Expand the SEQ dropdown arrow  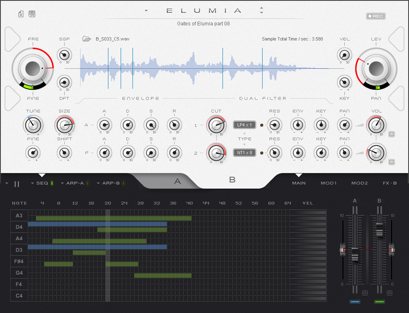(32, 183)
